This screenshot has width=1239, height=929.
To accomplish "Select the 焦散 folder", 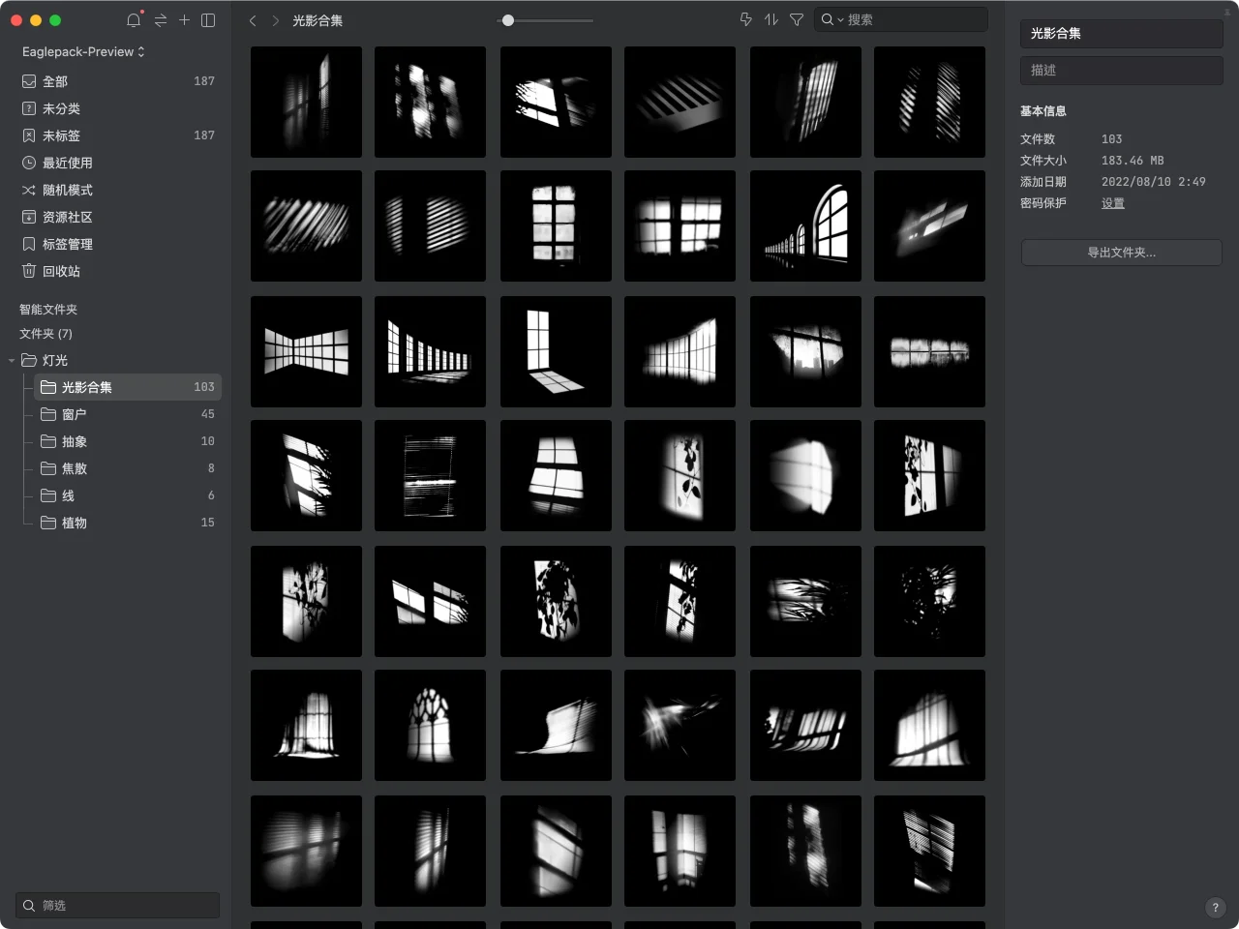I will click(x=128, y=468).
